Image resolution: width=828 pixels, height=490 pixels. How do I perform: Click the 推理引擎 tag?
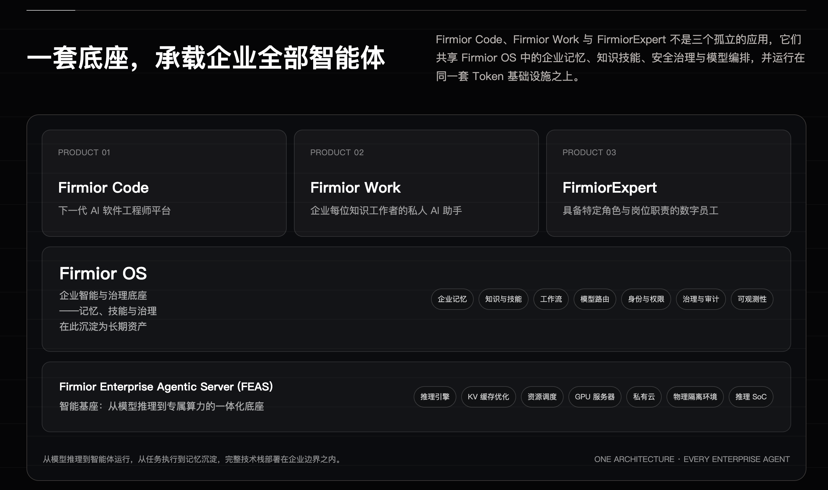pyautogui.click(x=435, y=397)
